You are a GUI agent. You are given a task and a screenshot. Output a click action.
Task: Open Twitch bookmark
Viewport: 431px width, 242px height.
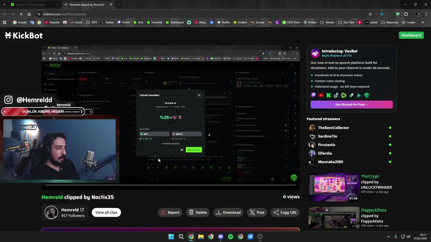(123, 23)
